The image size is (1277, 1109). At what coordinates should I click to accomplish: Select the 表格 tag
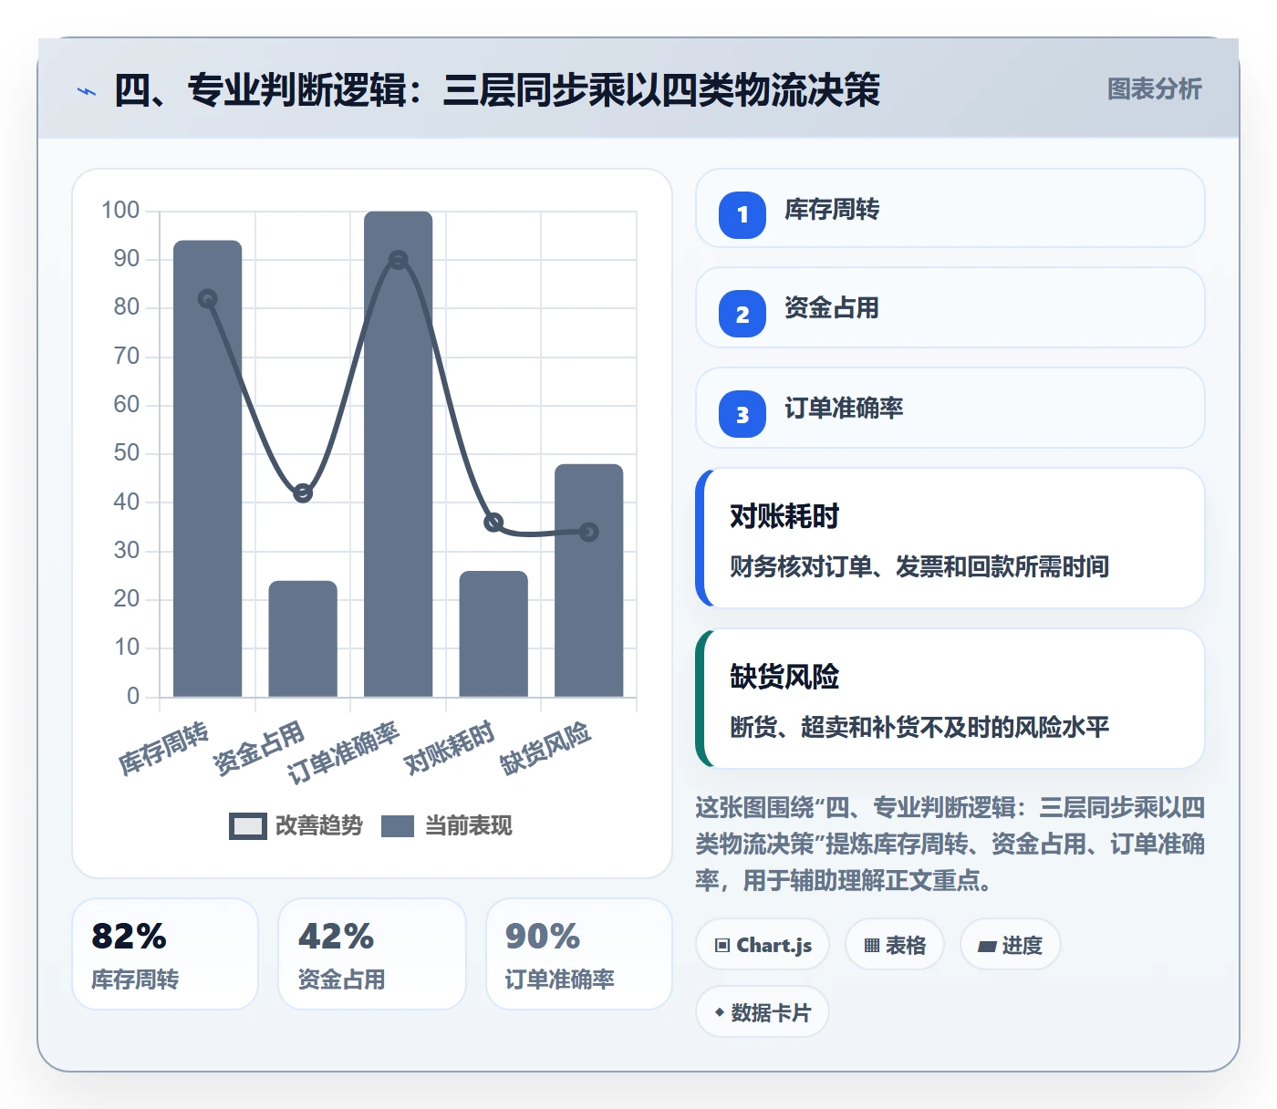pyautogui.click(x=895, y=945)
